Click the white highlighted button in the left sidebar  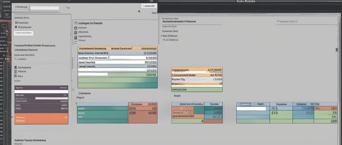tap(24, 33)
